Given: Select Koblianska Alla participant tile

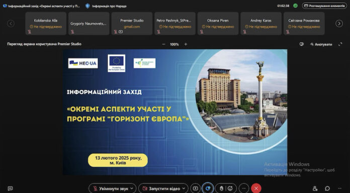Looking at the screenshot, I should pyautogui.click(x=46, y=24).
